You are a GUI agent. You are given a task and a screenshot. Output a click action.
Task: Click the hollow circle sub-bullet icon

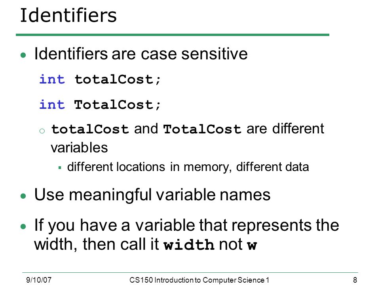point(42,131)
